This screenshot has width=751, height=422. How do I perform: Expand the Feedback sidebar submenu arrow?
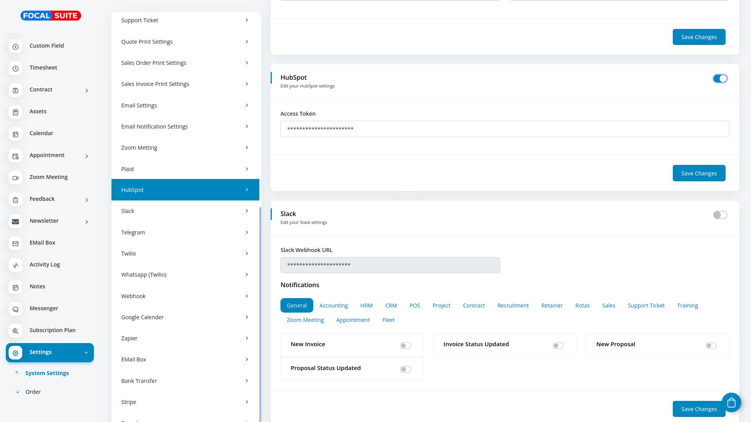[x=87, y=200]
